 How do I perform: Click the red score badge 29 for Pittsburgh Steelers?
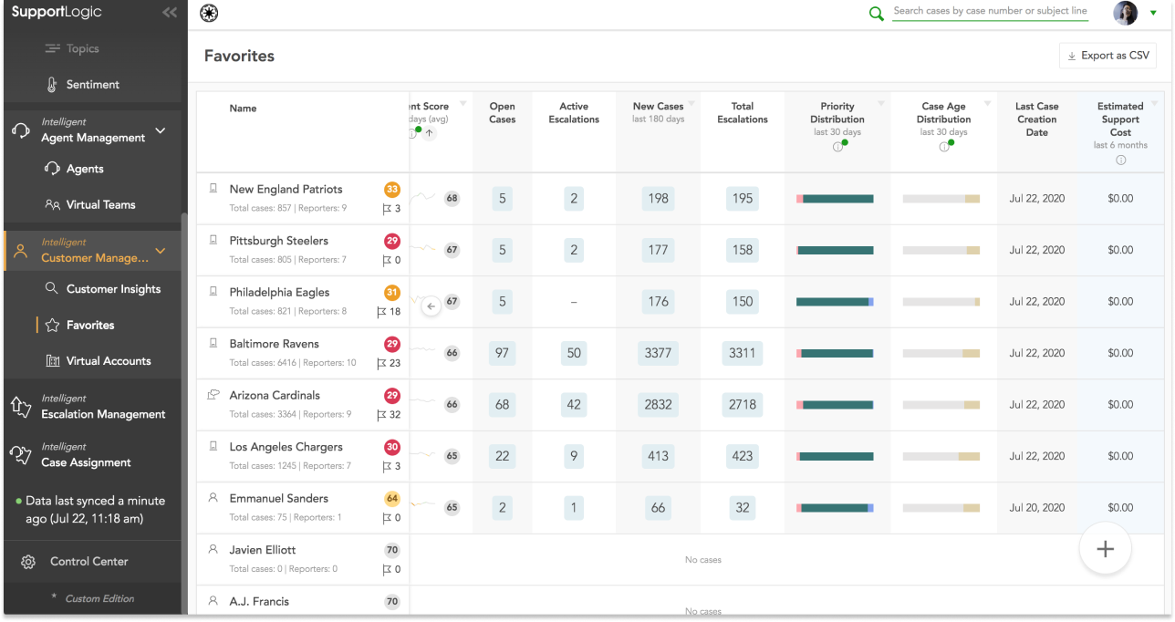click(x=392, y=241)
